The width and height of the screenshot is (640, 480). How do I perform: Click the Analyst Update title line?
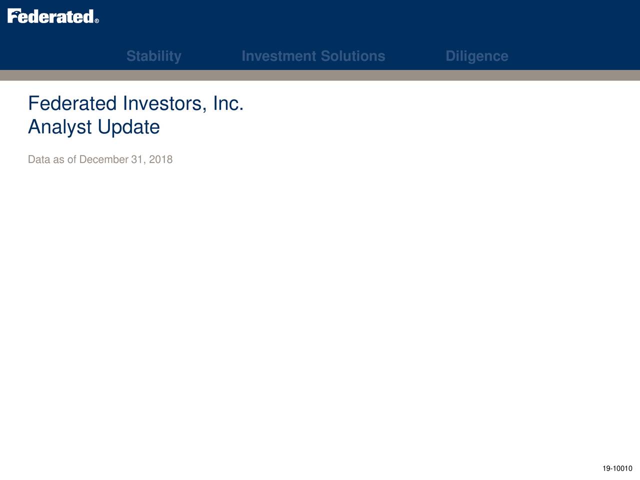point(94,127)
